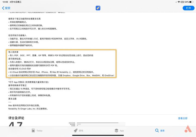Select the line about importing PDF, DOC, PPT
The height and width of the screenshot is (137, 196).
point(51,57)
